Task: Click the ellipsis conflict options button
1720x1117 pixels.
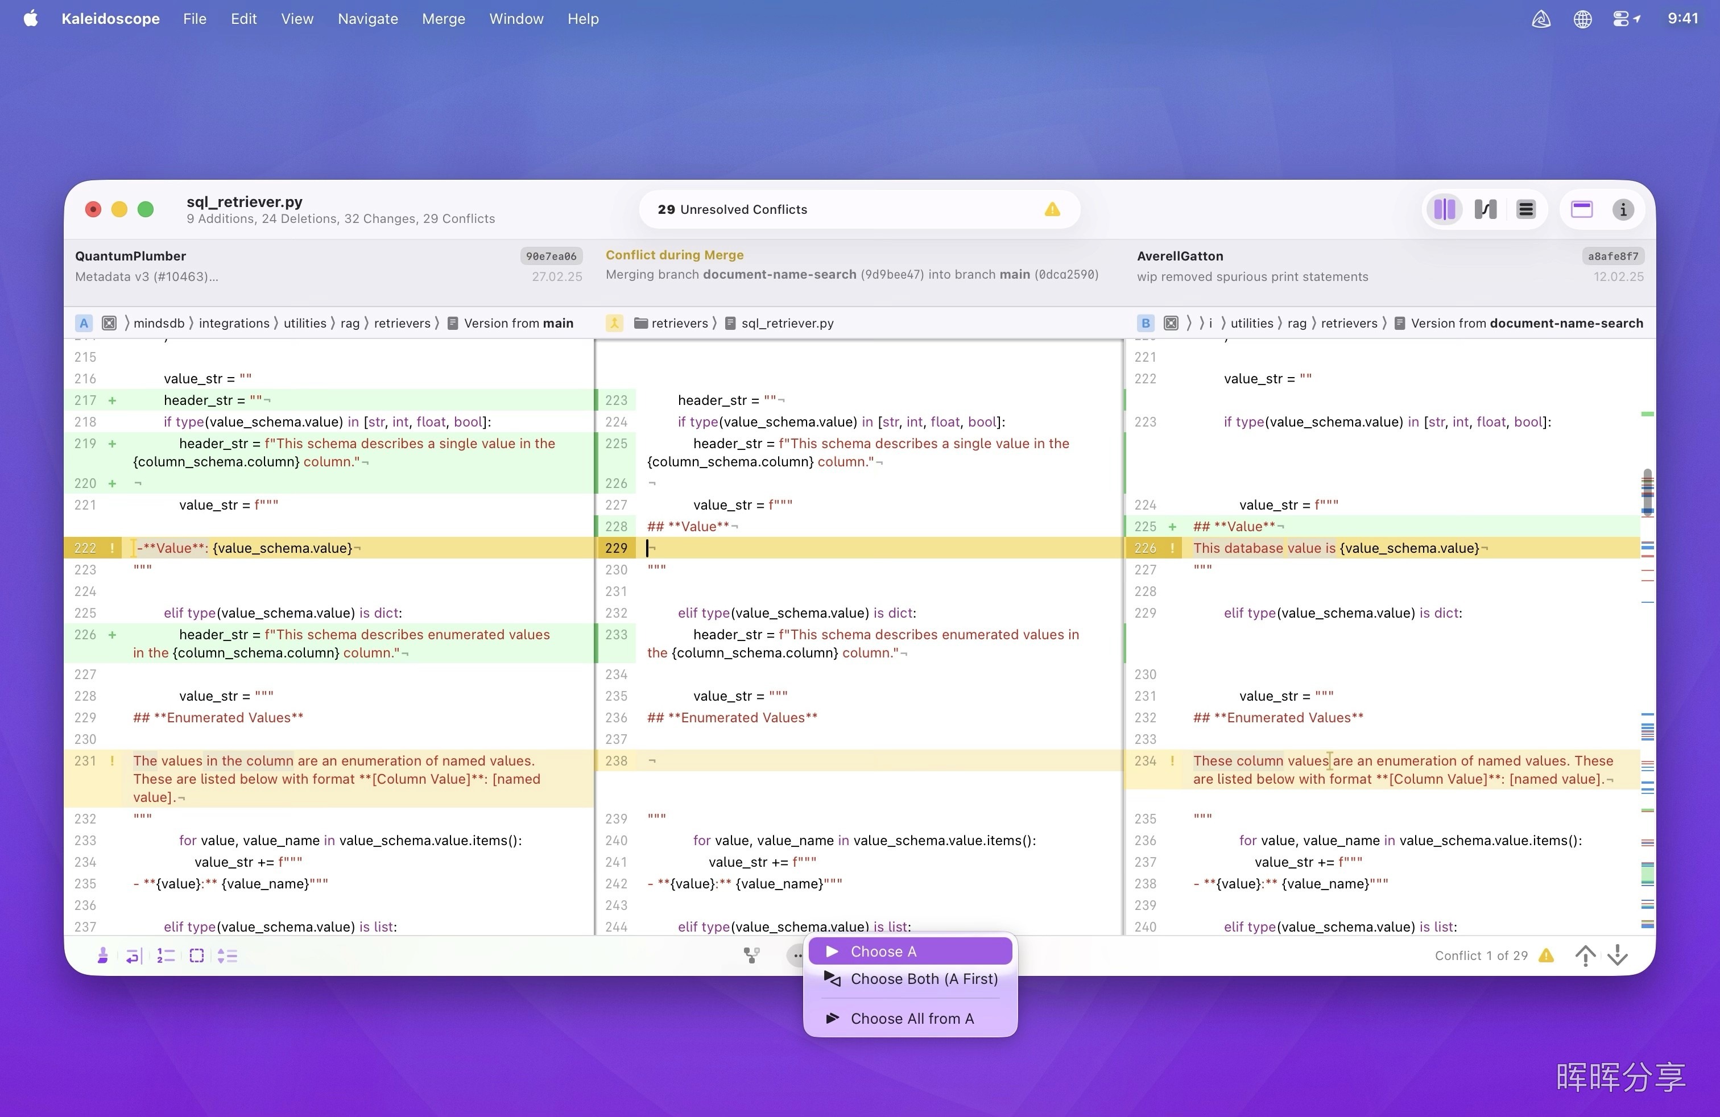Action: click(796, 955)
